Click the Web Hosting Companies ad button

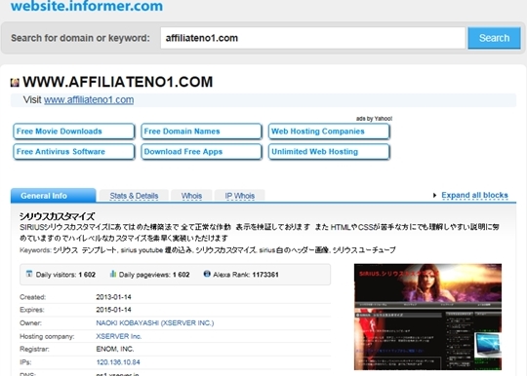click(329, 132)
